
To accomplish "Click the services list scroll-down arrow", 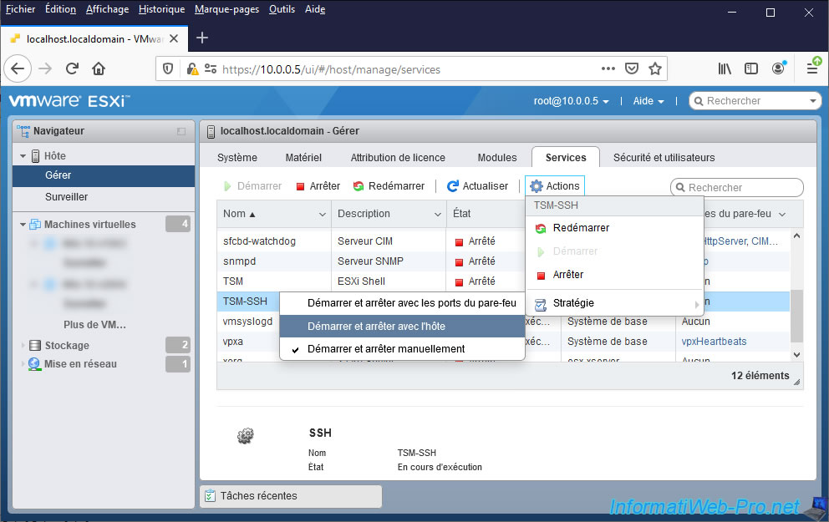I will pos(796,355).
